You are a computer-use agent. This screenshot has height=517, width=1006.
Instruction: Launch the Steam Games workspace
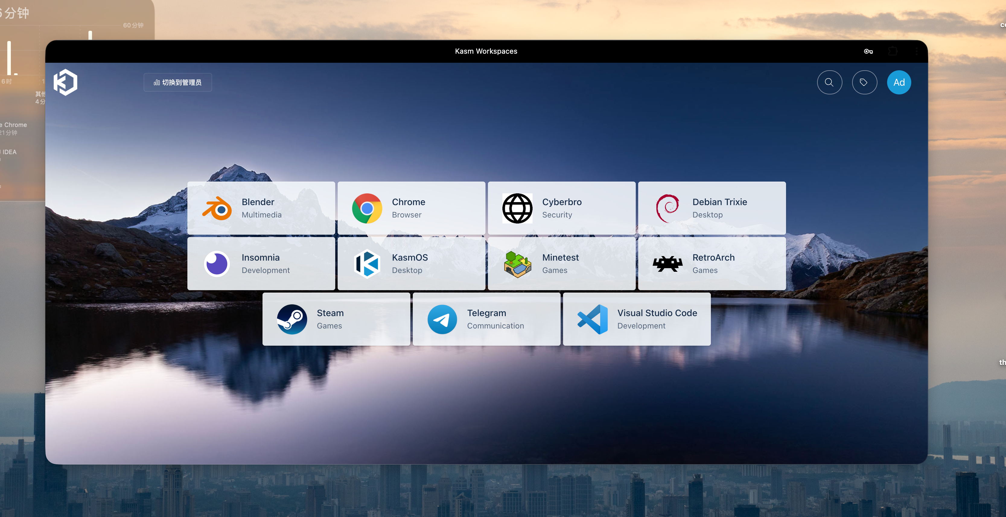[336, 319]
